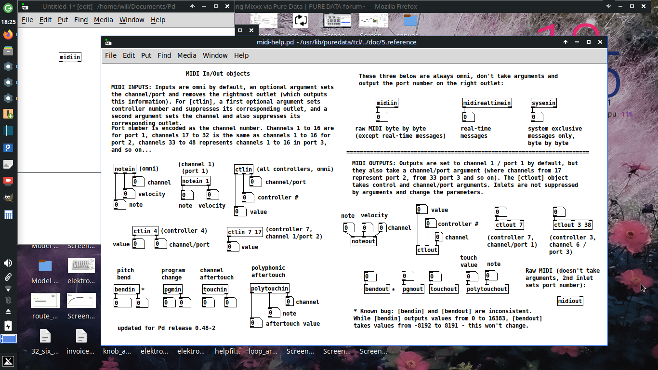The image size is (658, 370).
Task: Click the polytouchout object box
Action: pyautogui.click(x=487, y=289)
